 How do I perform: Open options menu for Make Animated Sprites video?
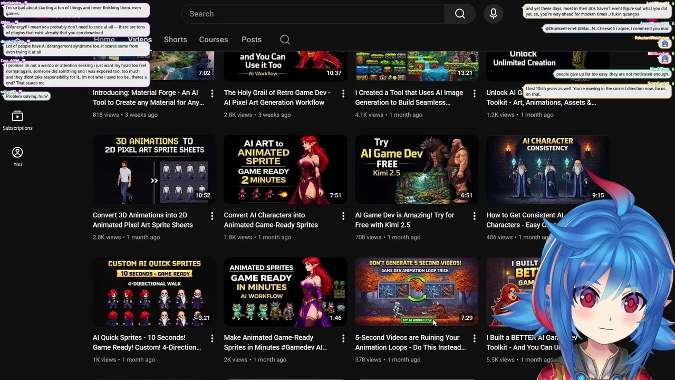343,338
